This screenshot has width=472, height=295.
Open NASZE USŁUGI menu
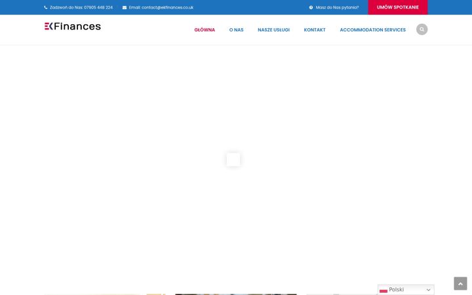(273, 29)
